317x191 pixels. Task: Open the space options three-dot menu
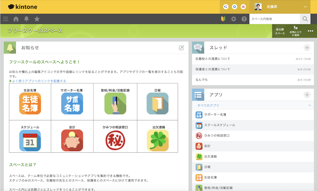click(x=310, y=31)
